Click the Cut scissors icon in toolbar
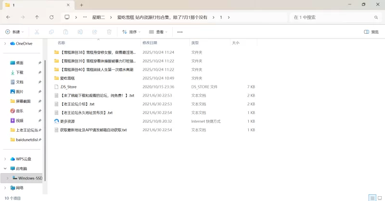 (36, 32)
